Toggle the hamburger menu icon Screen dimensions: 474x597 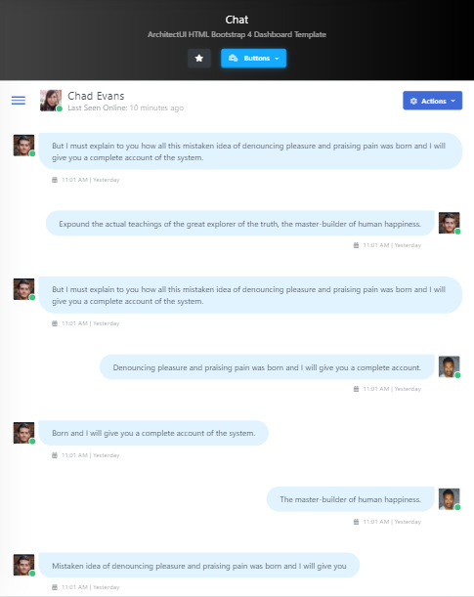point(19,100)
